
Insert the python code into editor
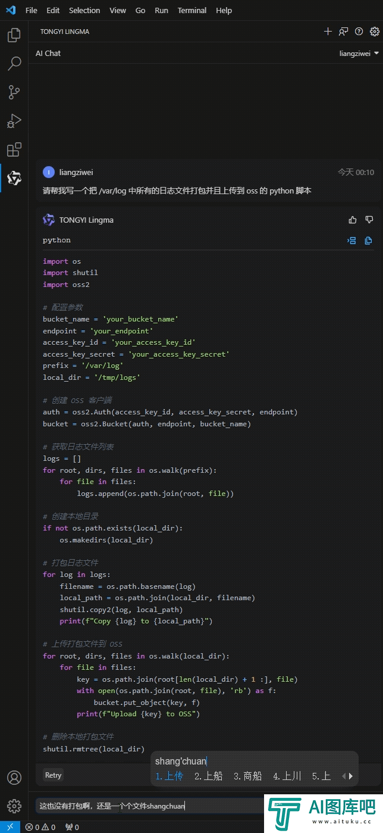tap(351, 241)
